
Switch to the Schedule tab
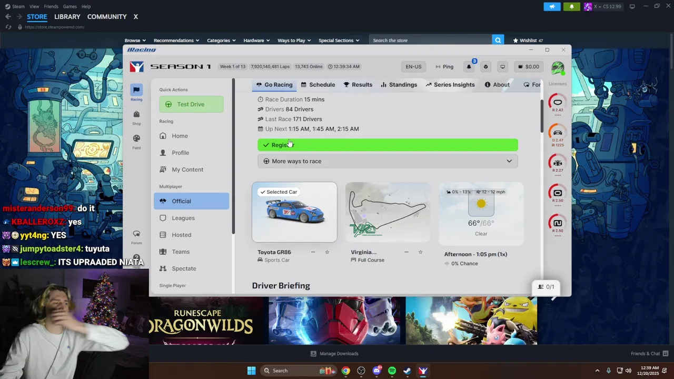pyautogui.click(x=318, y=85)
